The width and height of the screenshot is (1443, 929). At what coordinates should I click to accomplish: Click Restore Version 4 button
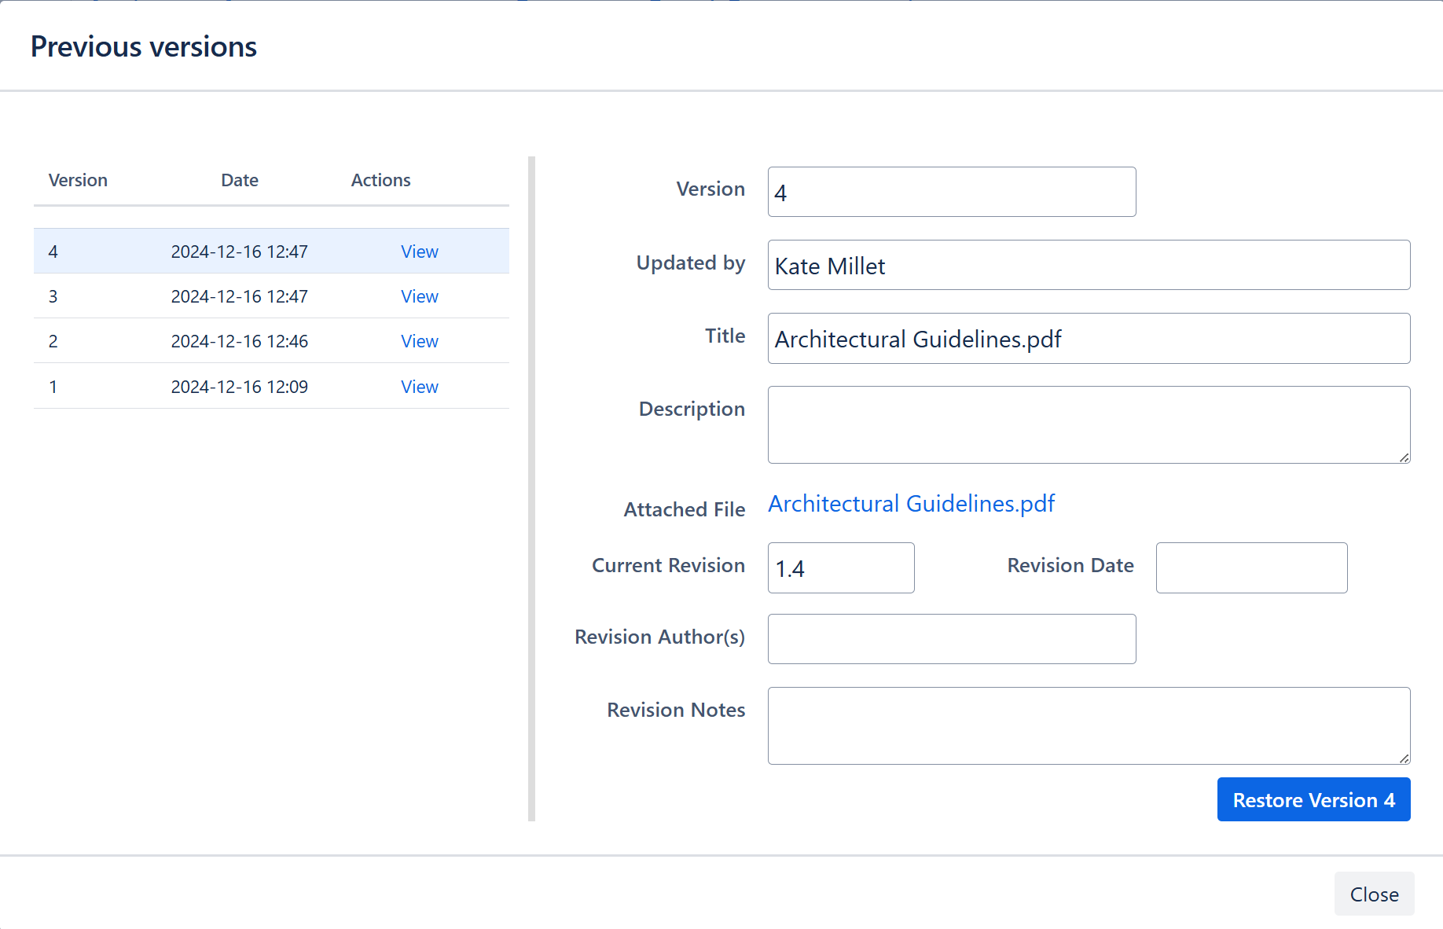coord(1313,799)
